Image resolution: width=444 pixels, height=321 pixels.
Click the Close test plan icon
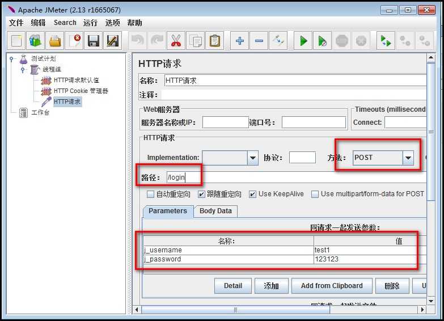tap(74, 41)
